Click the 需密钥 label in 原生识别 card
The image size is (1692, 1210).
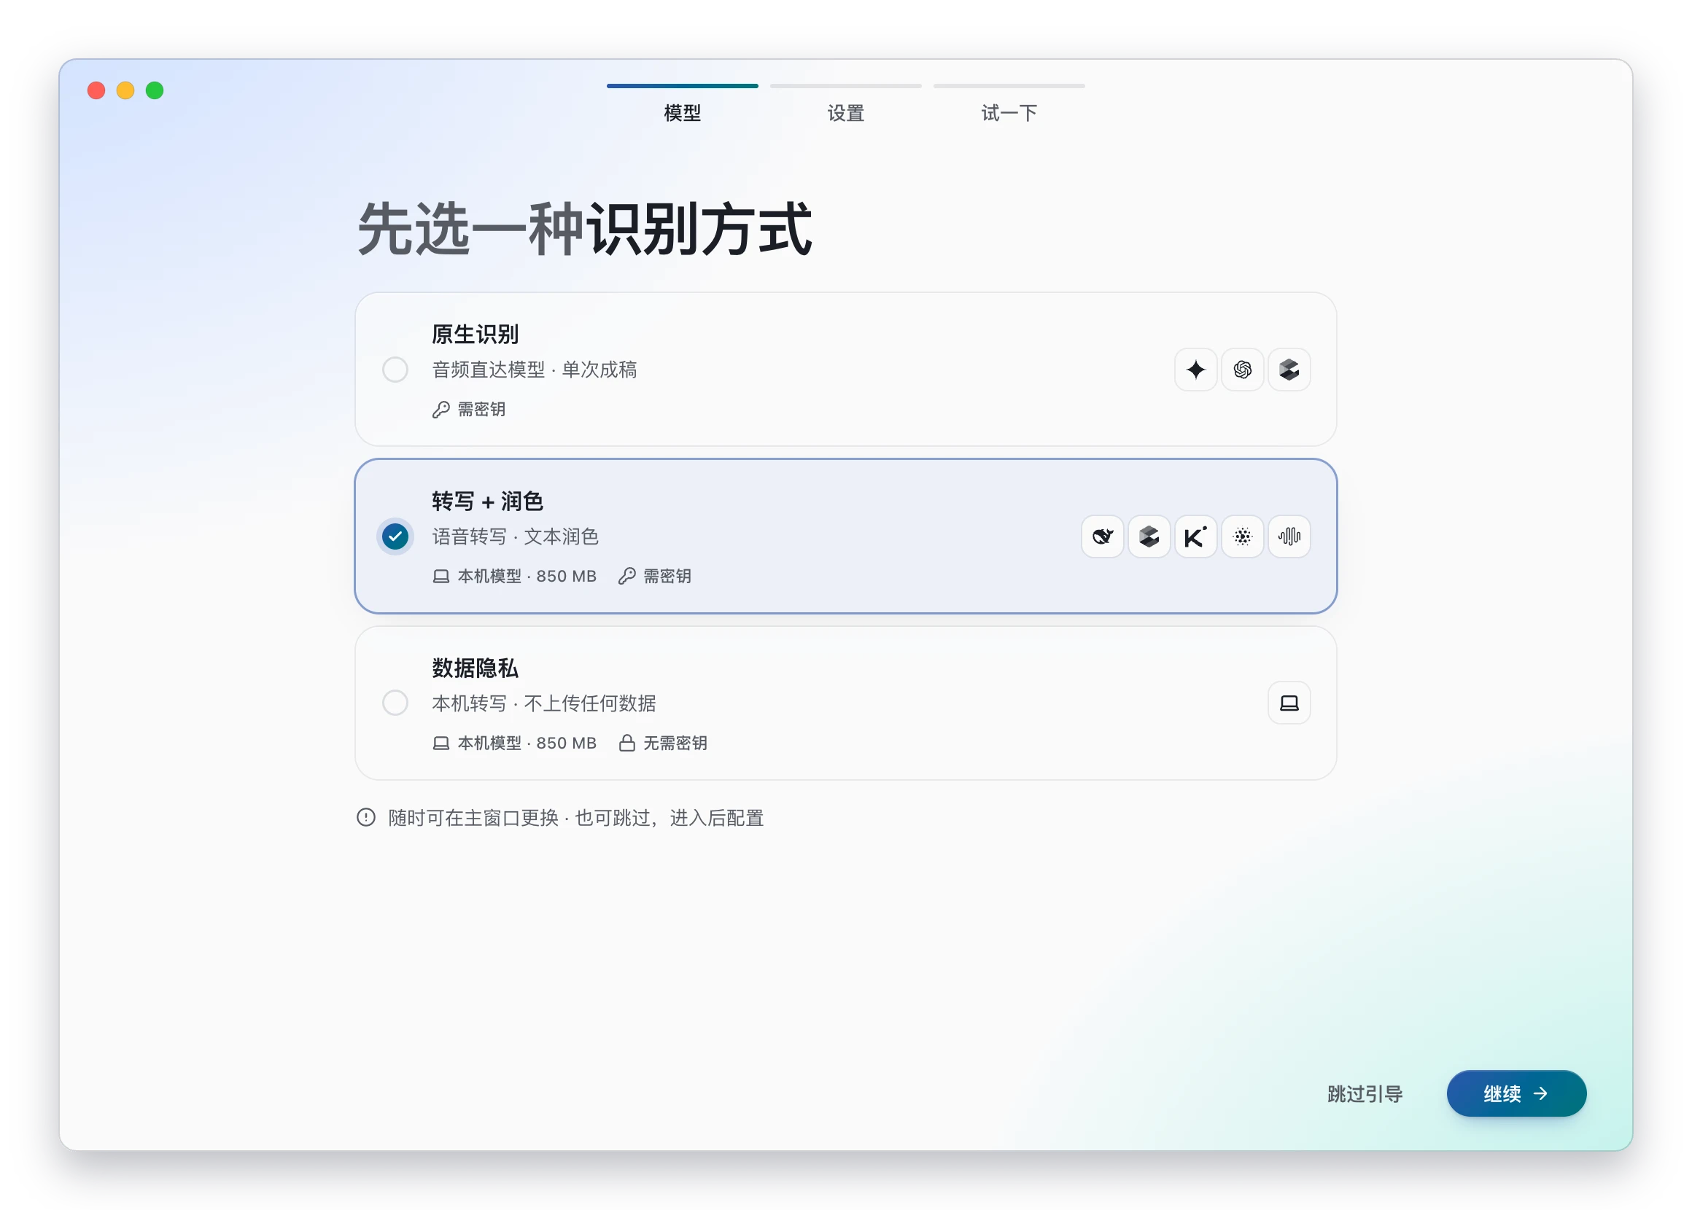point(481,410)
